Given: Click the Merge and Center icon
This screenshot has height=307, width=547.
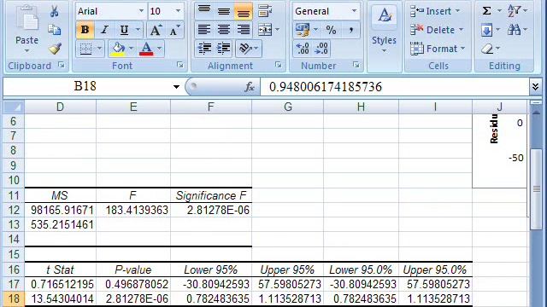Looking at the screenshot, I should pyautogui.click(x=265, y=30).
